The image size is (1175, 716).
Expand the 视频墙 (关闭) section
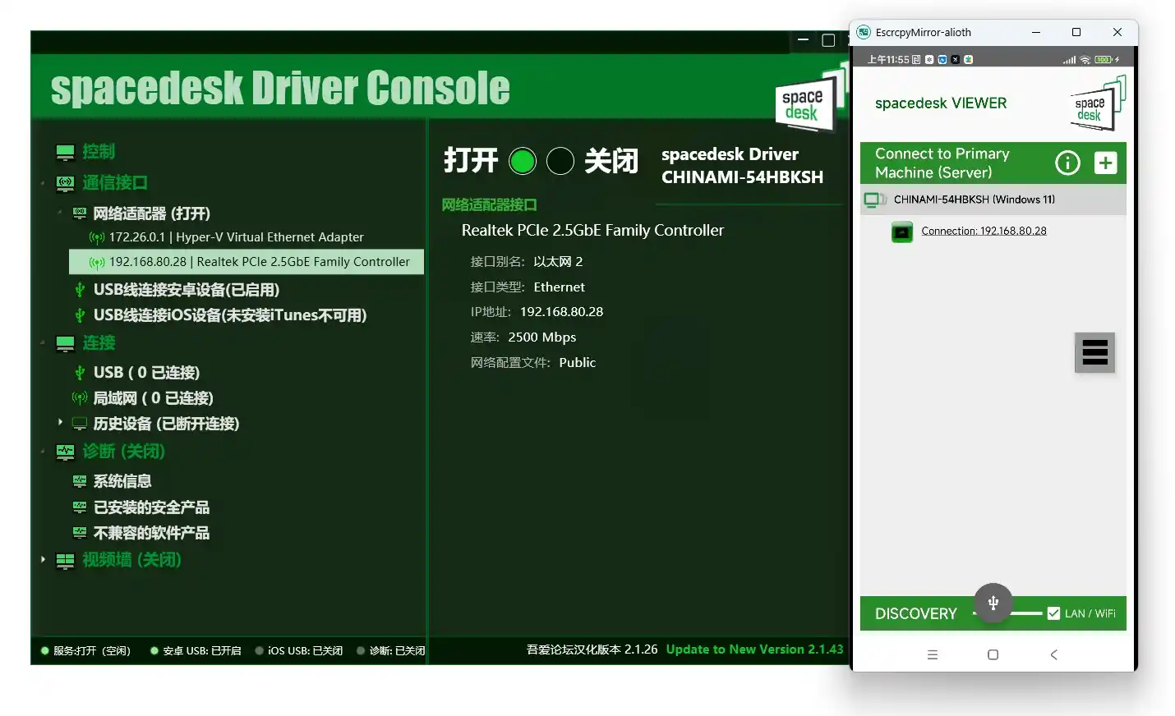coord(43,559)
